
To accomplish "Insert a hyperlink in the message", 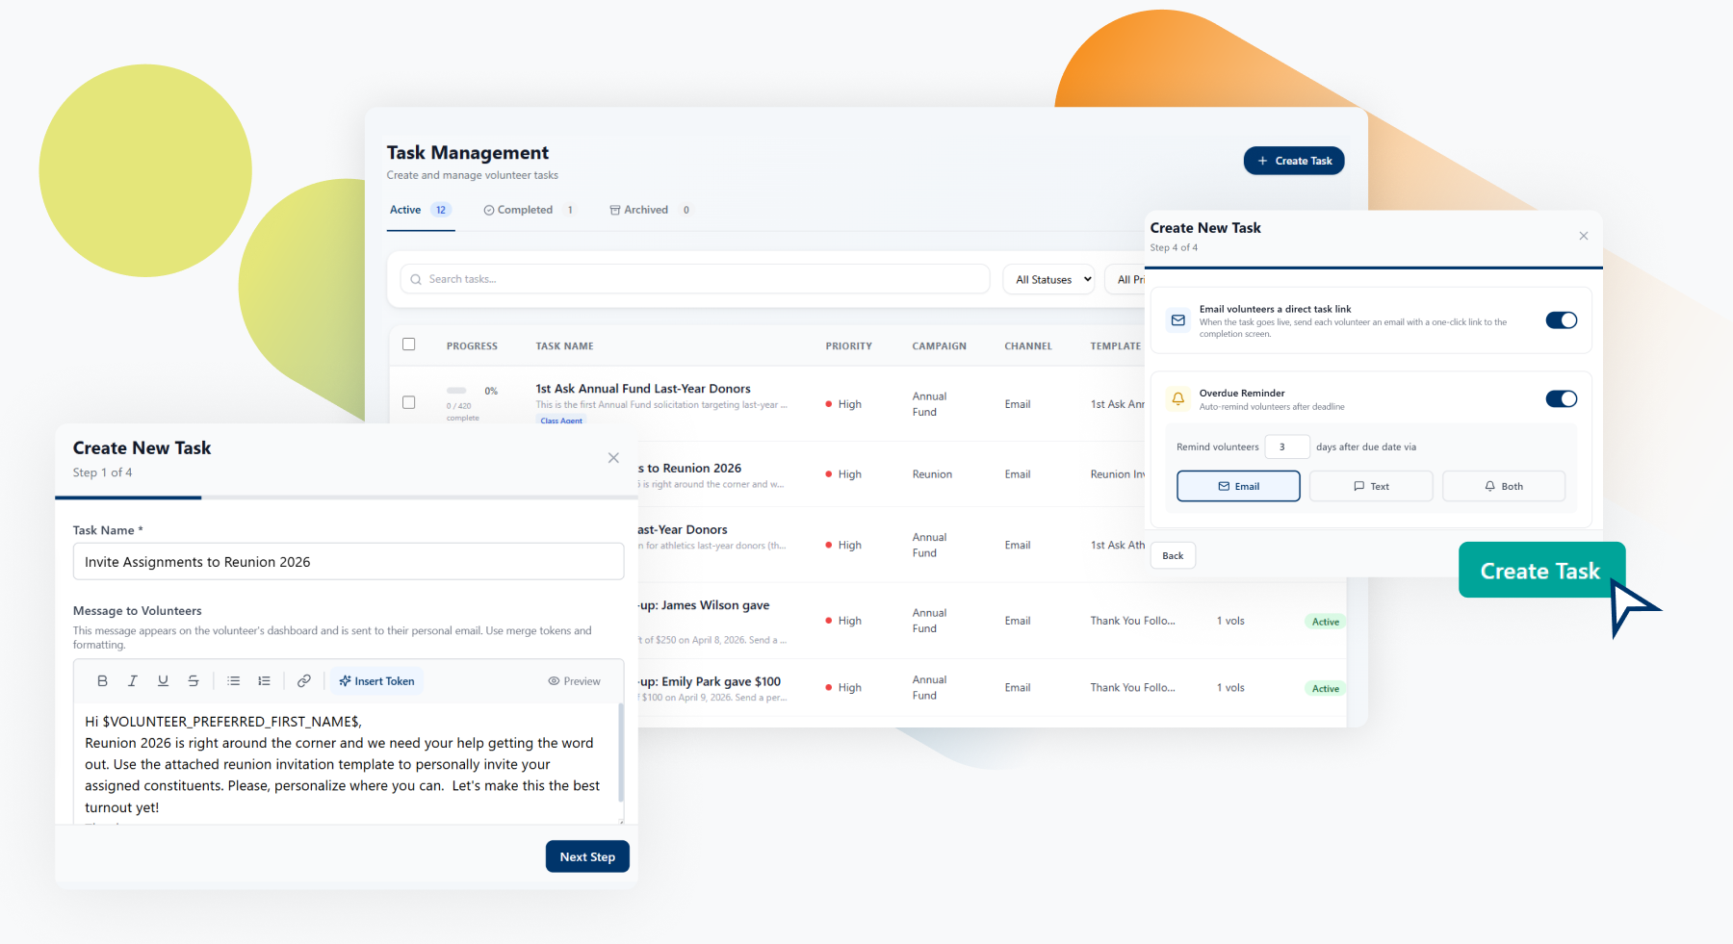I will pos(303,680).
